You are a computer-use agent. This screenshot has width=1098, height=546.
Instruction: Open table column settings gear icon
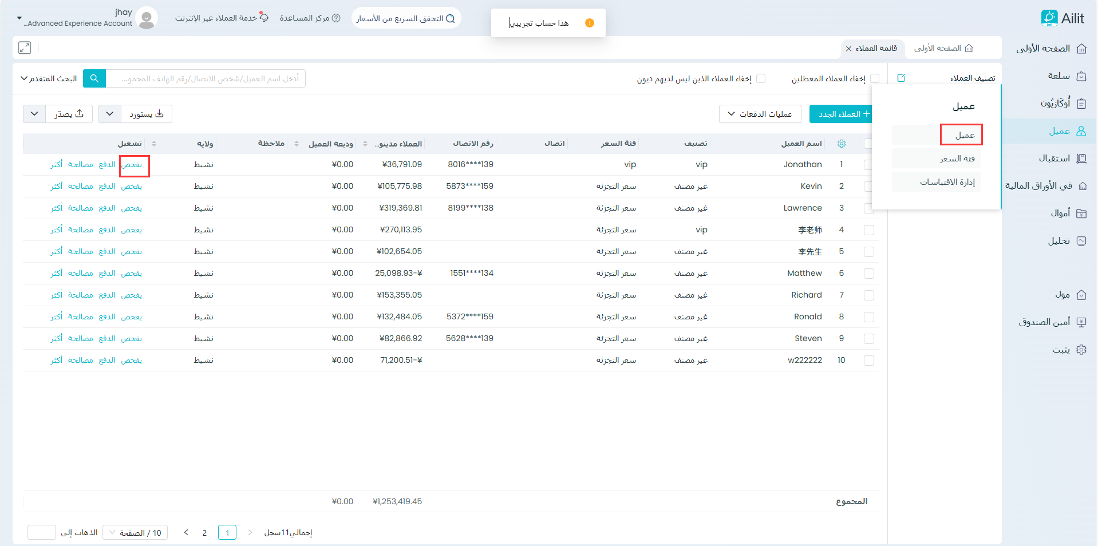point(841,144)
